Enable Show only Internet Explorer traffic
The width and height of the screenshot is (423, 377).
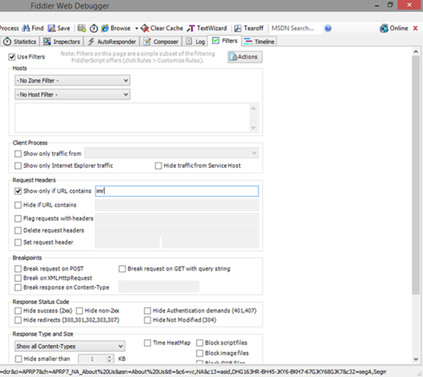click(x=17, y=166)
